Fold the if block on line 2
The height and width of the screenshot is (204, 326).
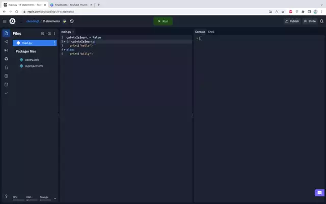tap(65, 42)
